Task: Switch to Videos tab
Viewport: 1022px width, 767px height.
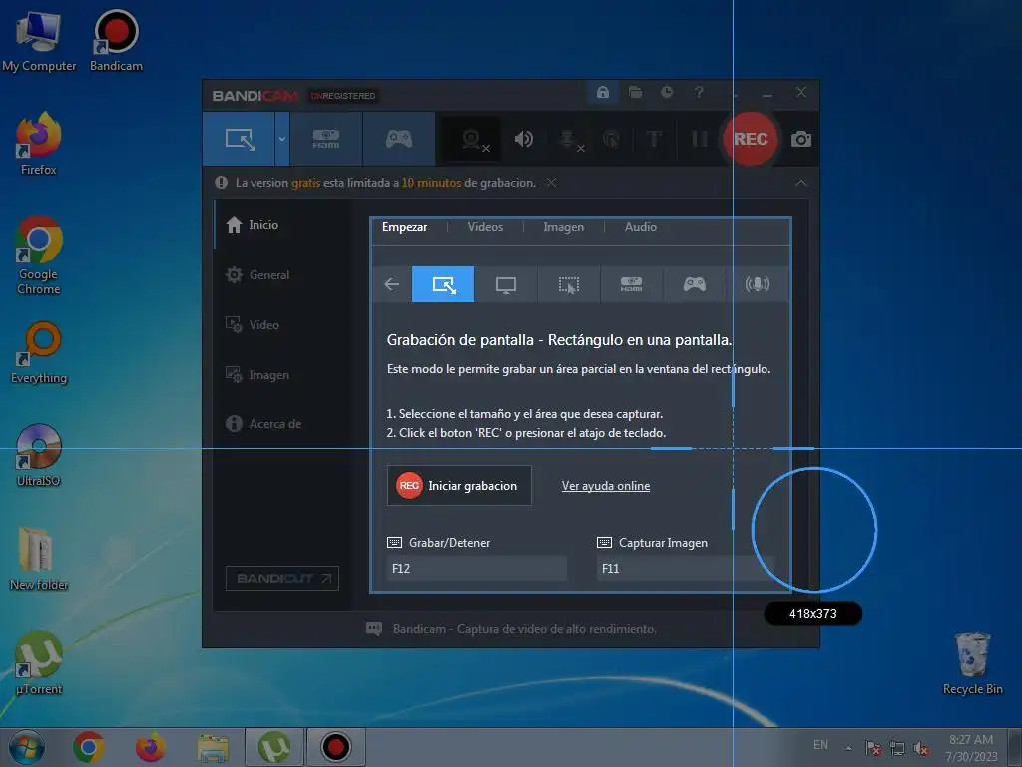Action: click(485, 227)
